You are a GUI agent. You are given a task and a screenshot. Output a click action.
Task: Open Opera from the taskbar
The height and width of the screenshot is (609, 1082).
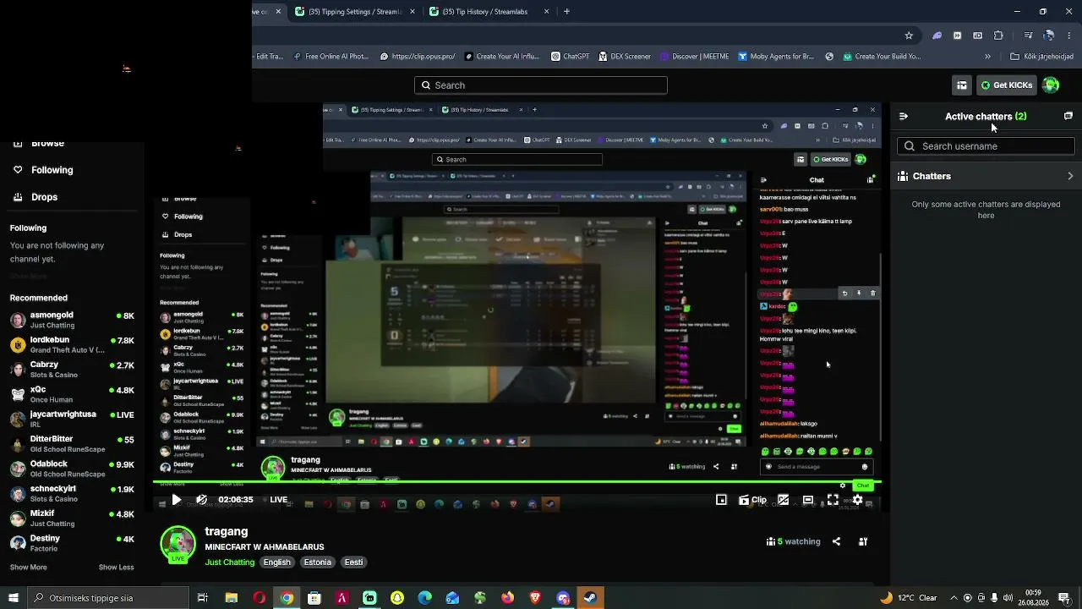259,598
